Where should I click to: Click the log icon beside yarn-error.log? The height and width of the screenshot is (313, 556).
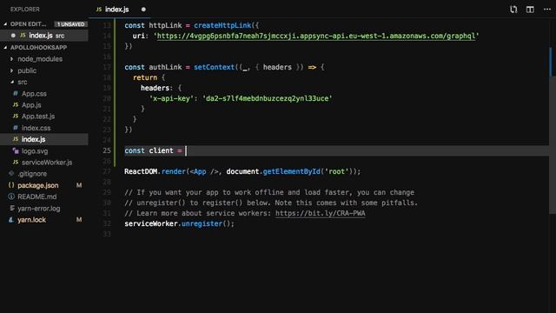coord(11,209)
